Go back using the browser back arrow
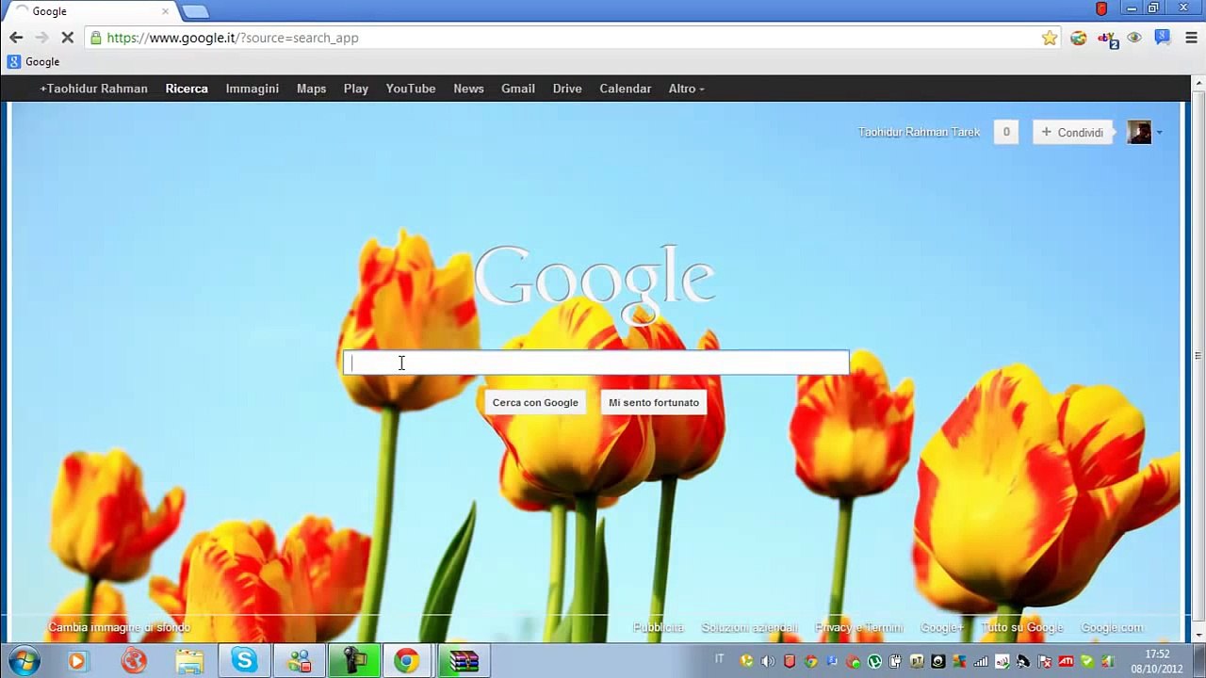This screenshot has width=1206, height=678. tap(16, 38)
